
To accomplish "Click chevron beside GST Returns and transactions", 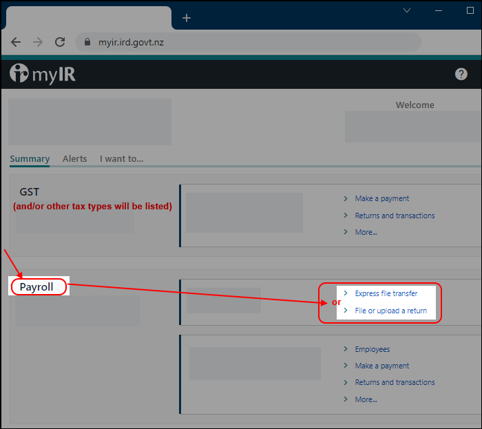I will (346, 216).
